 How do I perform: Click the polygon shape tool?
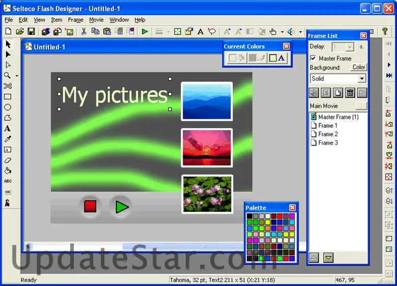(8, 118)
